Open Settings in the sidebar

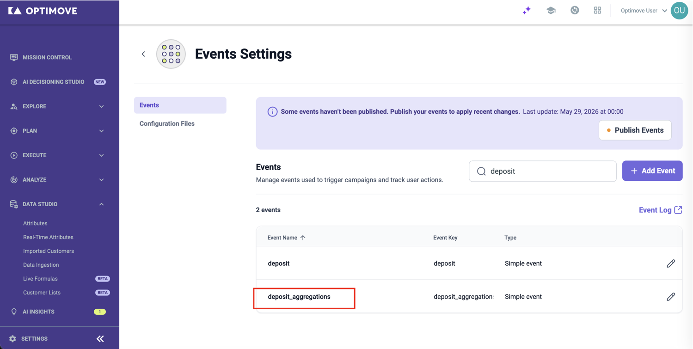click(34, 339)
